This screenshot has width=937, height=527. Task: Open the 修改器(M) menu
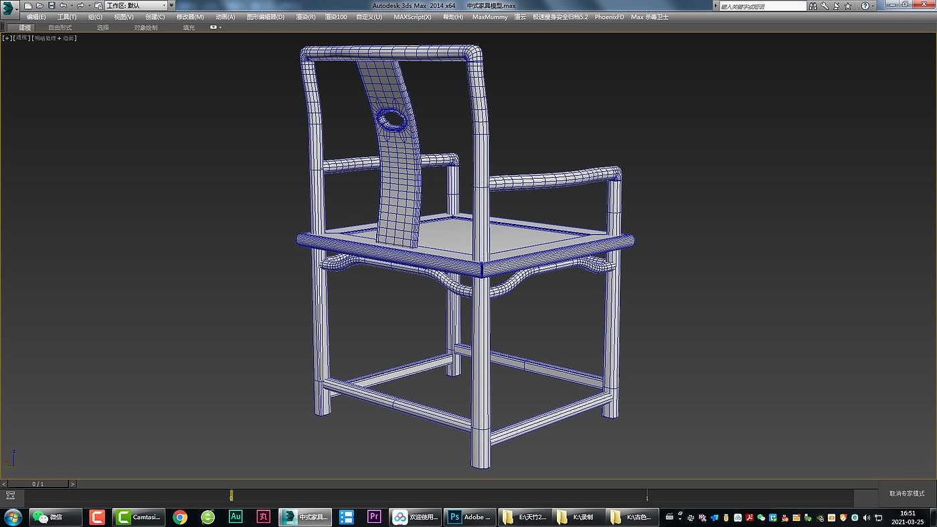pyautogui.click(x=190, y=17)
